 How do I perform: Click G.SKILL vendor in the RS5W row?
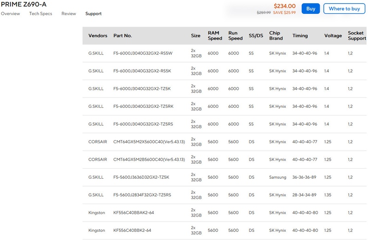click(96, 53)
